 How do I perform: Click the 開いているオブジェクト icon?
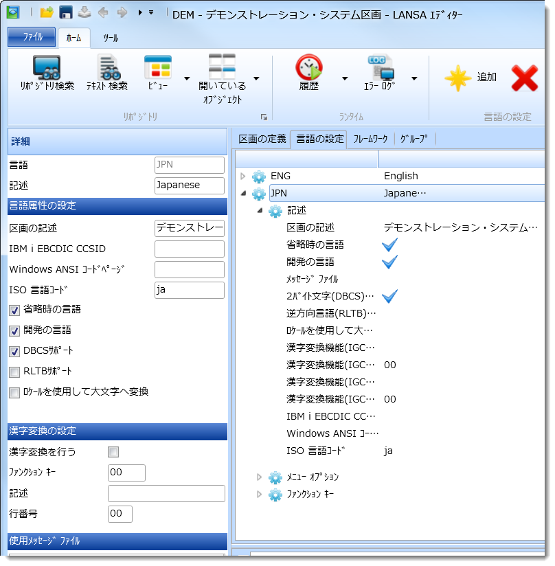pyautogui.click(x=223, y=80)
